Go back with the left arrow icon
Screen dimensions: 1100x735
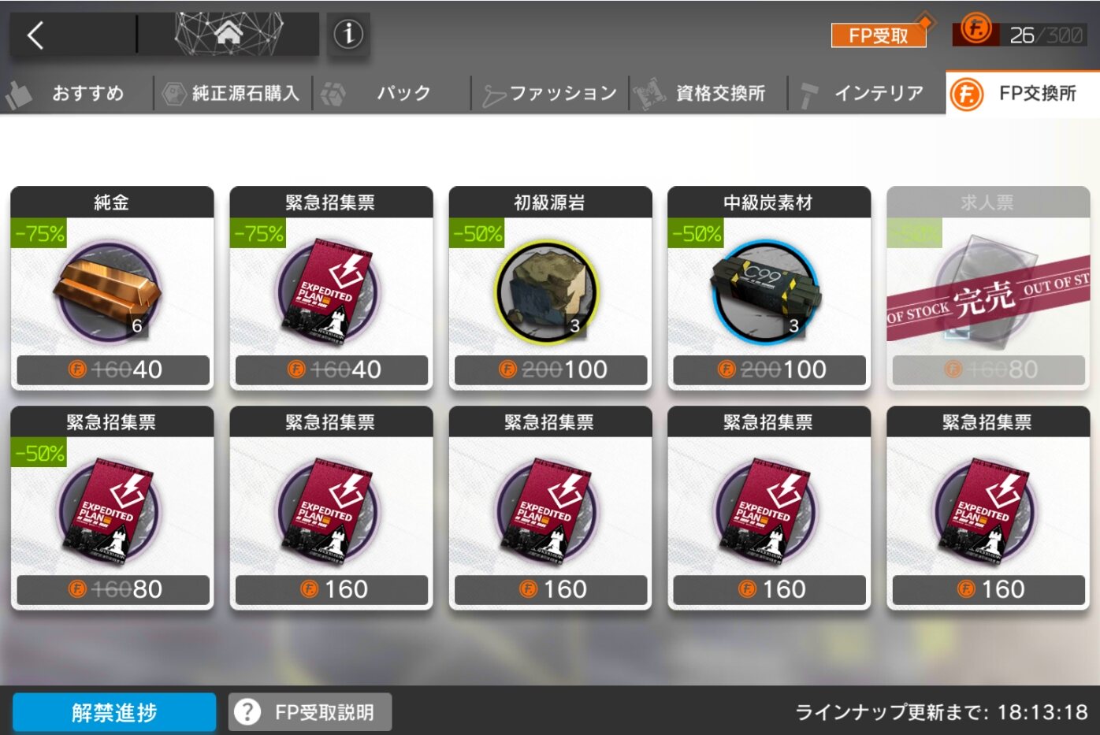[x=35, y=35]
